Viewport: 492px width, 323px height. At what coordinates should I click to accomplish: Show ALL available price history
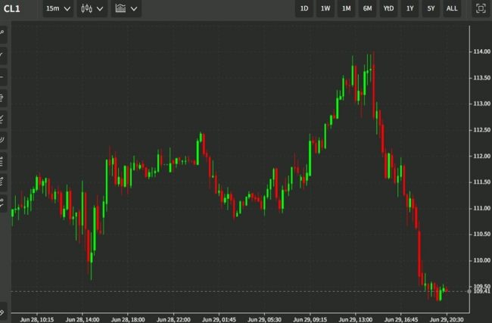pyautogui.click(x=451, y=9)
